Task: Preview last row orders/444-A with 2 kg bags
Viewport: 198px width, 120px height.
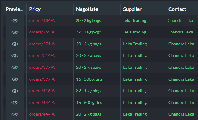Action: tap(15, 114)
